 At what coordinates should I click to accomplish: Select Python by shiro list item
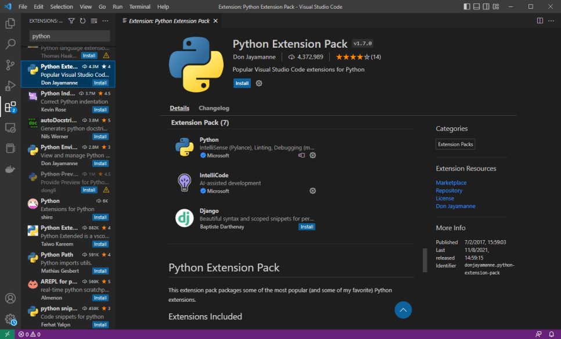(x=68, y=209)
